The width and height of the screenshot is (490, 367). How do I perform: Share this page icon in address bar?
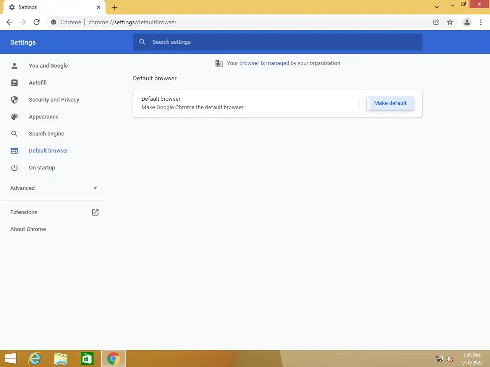tap(436, 22)
